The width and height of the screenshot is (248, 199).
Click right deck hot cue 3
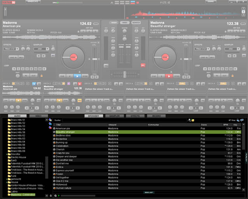242,31
